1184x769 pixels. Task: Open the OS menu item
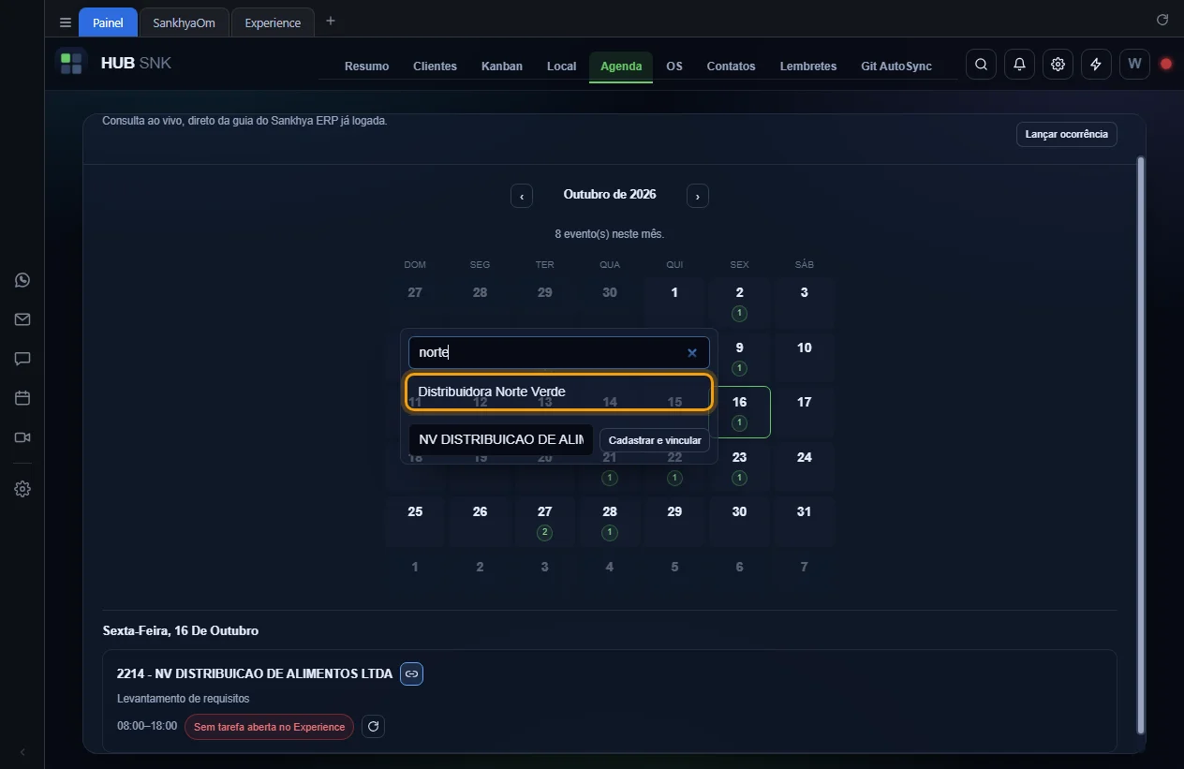click(x=674, y=67)
